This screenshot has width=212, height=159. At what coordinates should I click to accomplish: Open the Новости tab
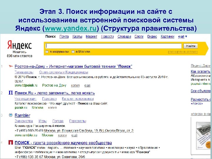tap(107, 37)
